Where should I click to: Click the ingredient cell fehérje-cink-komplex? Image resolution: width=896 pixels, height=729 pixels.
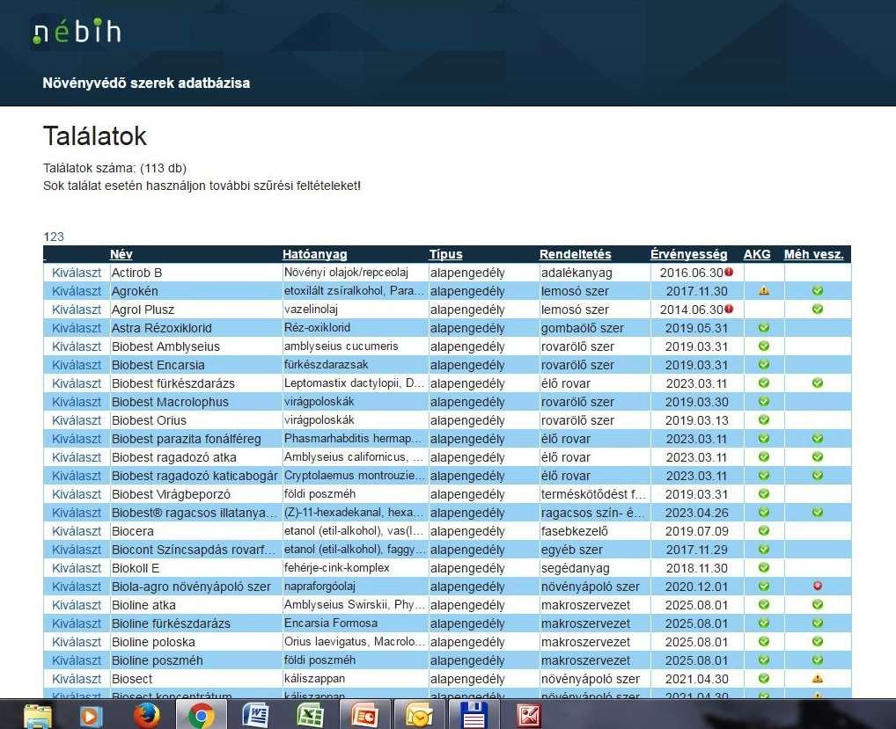[336, 568]
